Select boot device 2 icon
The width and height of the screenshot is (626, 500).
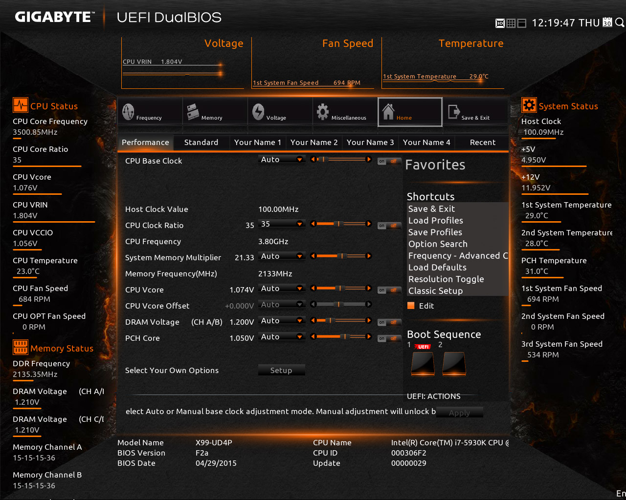454,363
